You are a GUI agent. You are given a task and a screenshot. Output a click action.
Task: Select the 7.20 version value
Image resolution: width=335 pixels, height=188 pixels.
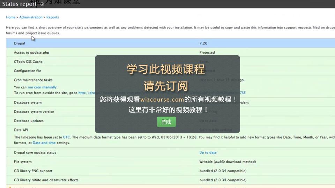[x=203, y=43]
